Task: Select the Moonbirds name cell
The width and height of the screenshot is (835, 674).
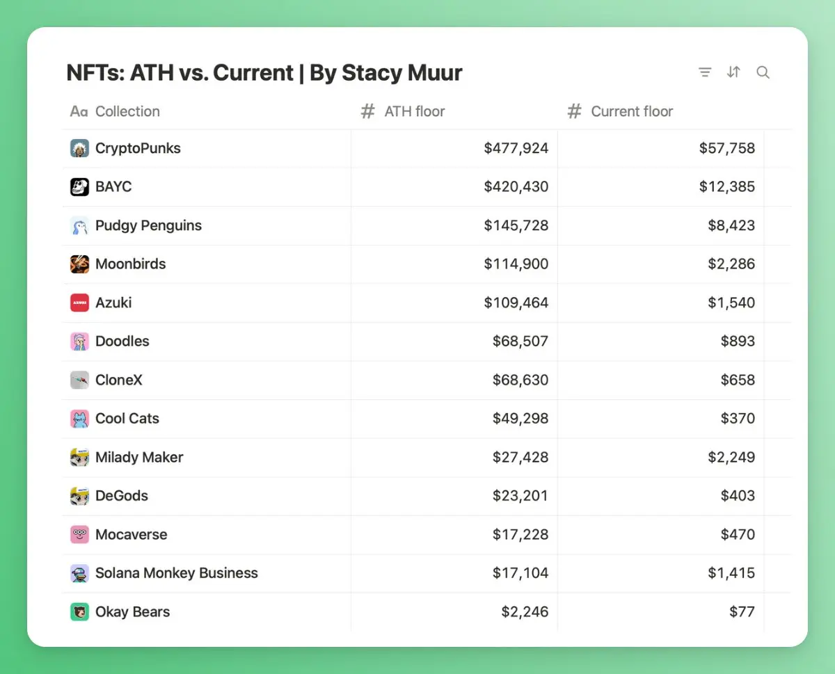Action: coord(207,264)
